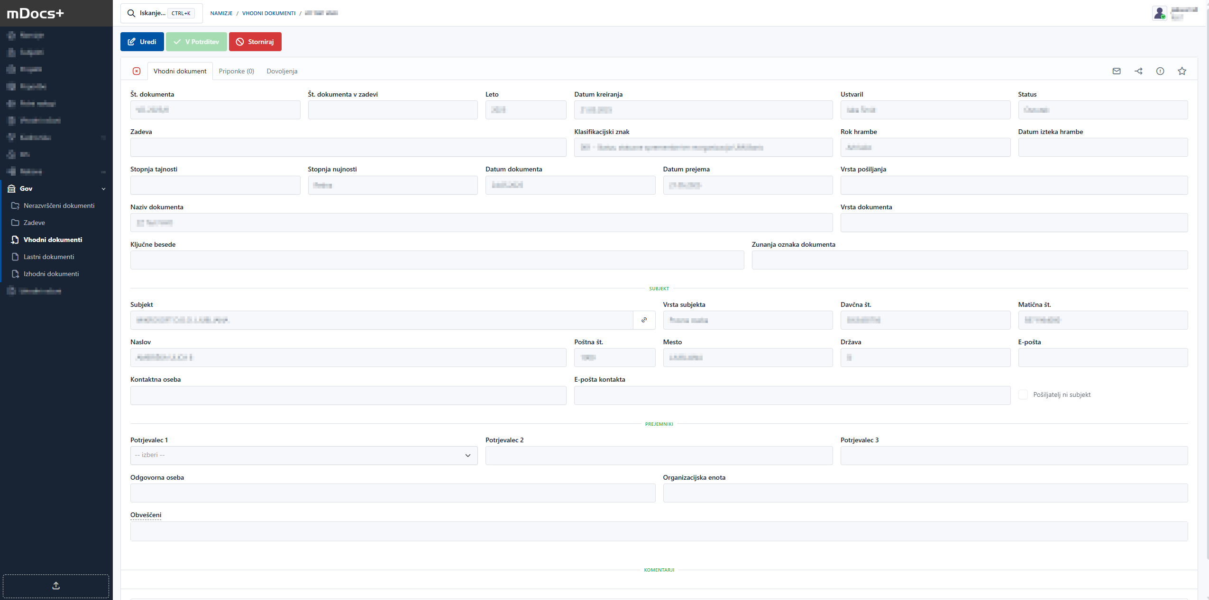Image resolution: width=1209 pixels, height=600 pixels.
Task: Click the red status icon on Vhodni dokument tab
Action: (x=137, y=71)
